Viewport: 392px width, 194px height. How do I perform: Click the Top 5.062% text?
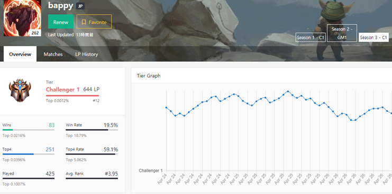[76, 160]
